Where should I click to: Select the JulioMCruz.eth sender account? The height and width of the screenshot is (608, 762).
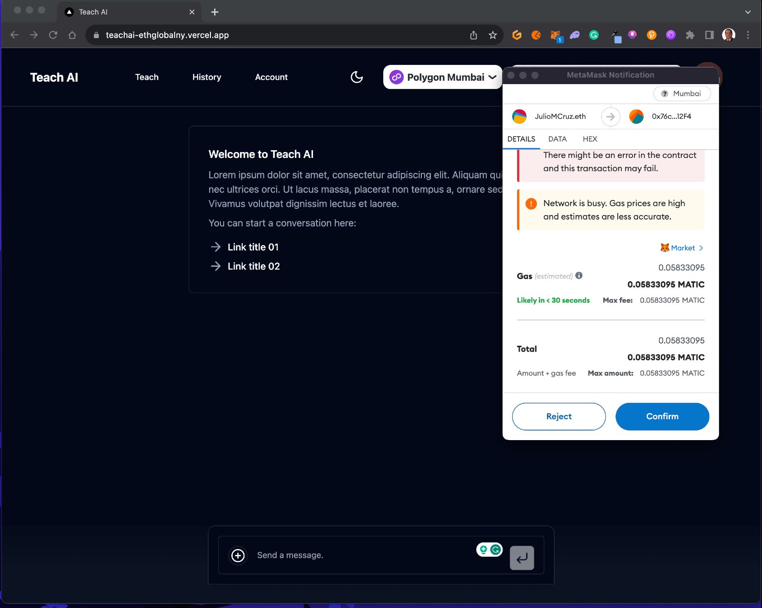pos(549,117)
